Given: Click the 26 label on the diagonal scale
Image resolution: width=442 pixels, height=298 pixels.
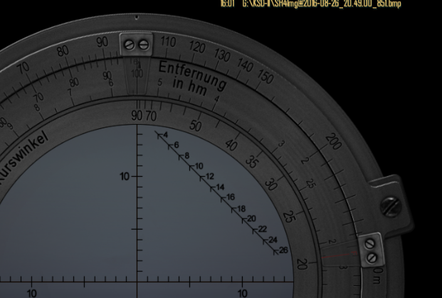Looking at the screenshot, I should (283, 250).
